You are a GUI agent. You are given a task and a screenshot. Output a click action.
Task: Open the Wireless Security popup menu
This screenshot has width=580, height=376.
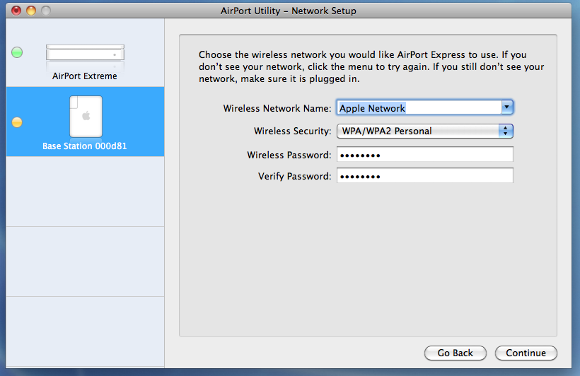pos(424,131)
